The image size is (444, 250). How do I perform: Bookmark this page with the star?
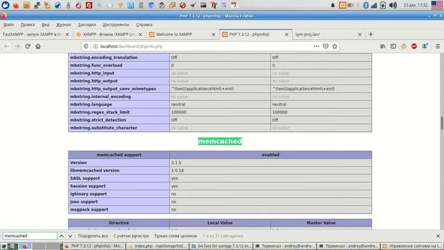pyautogui.click(x=334, y=47)
